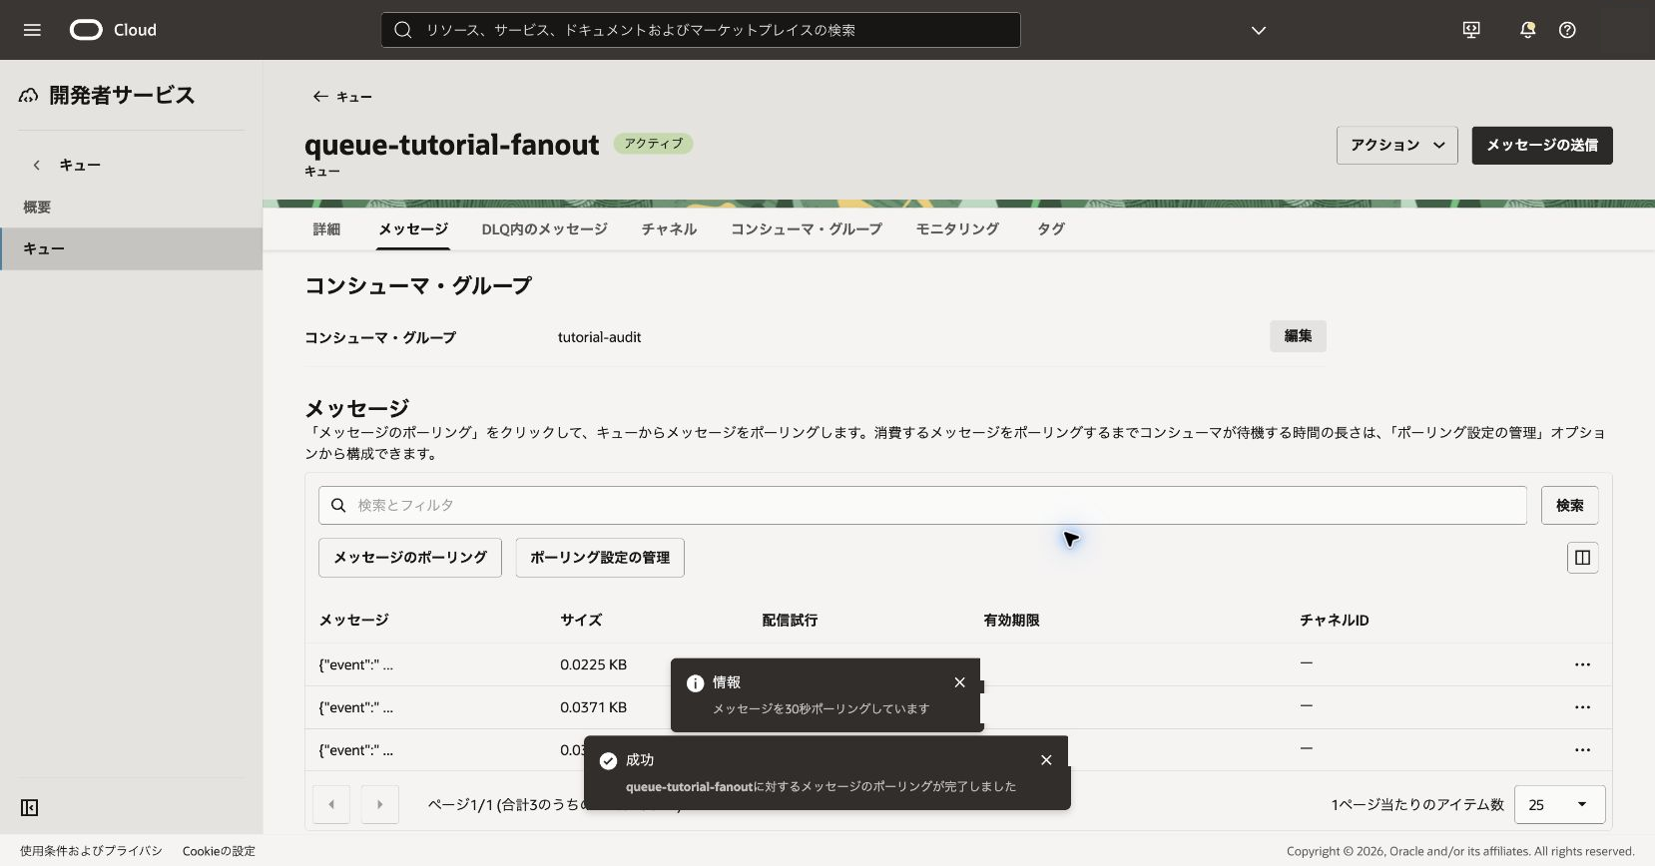Go back using sidebar chevron beside キュー
The width and height of the screenshot is (1655, 866).
click(37, 165)
